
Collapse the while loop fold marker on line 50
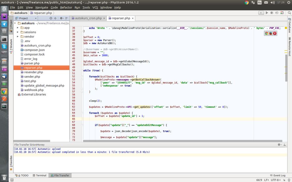click(82, 71)
